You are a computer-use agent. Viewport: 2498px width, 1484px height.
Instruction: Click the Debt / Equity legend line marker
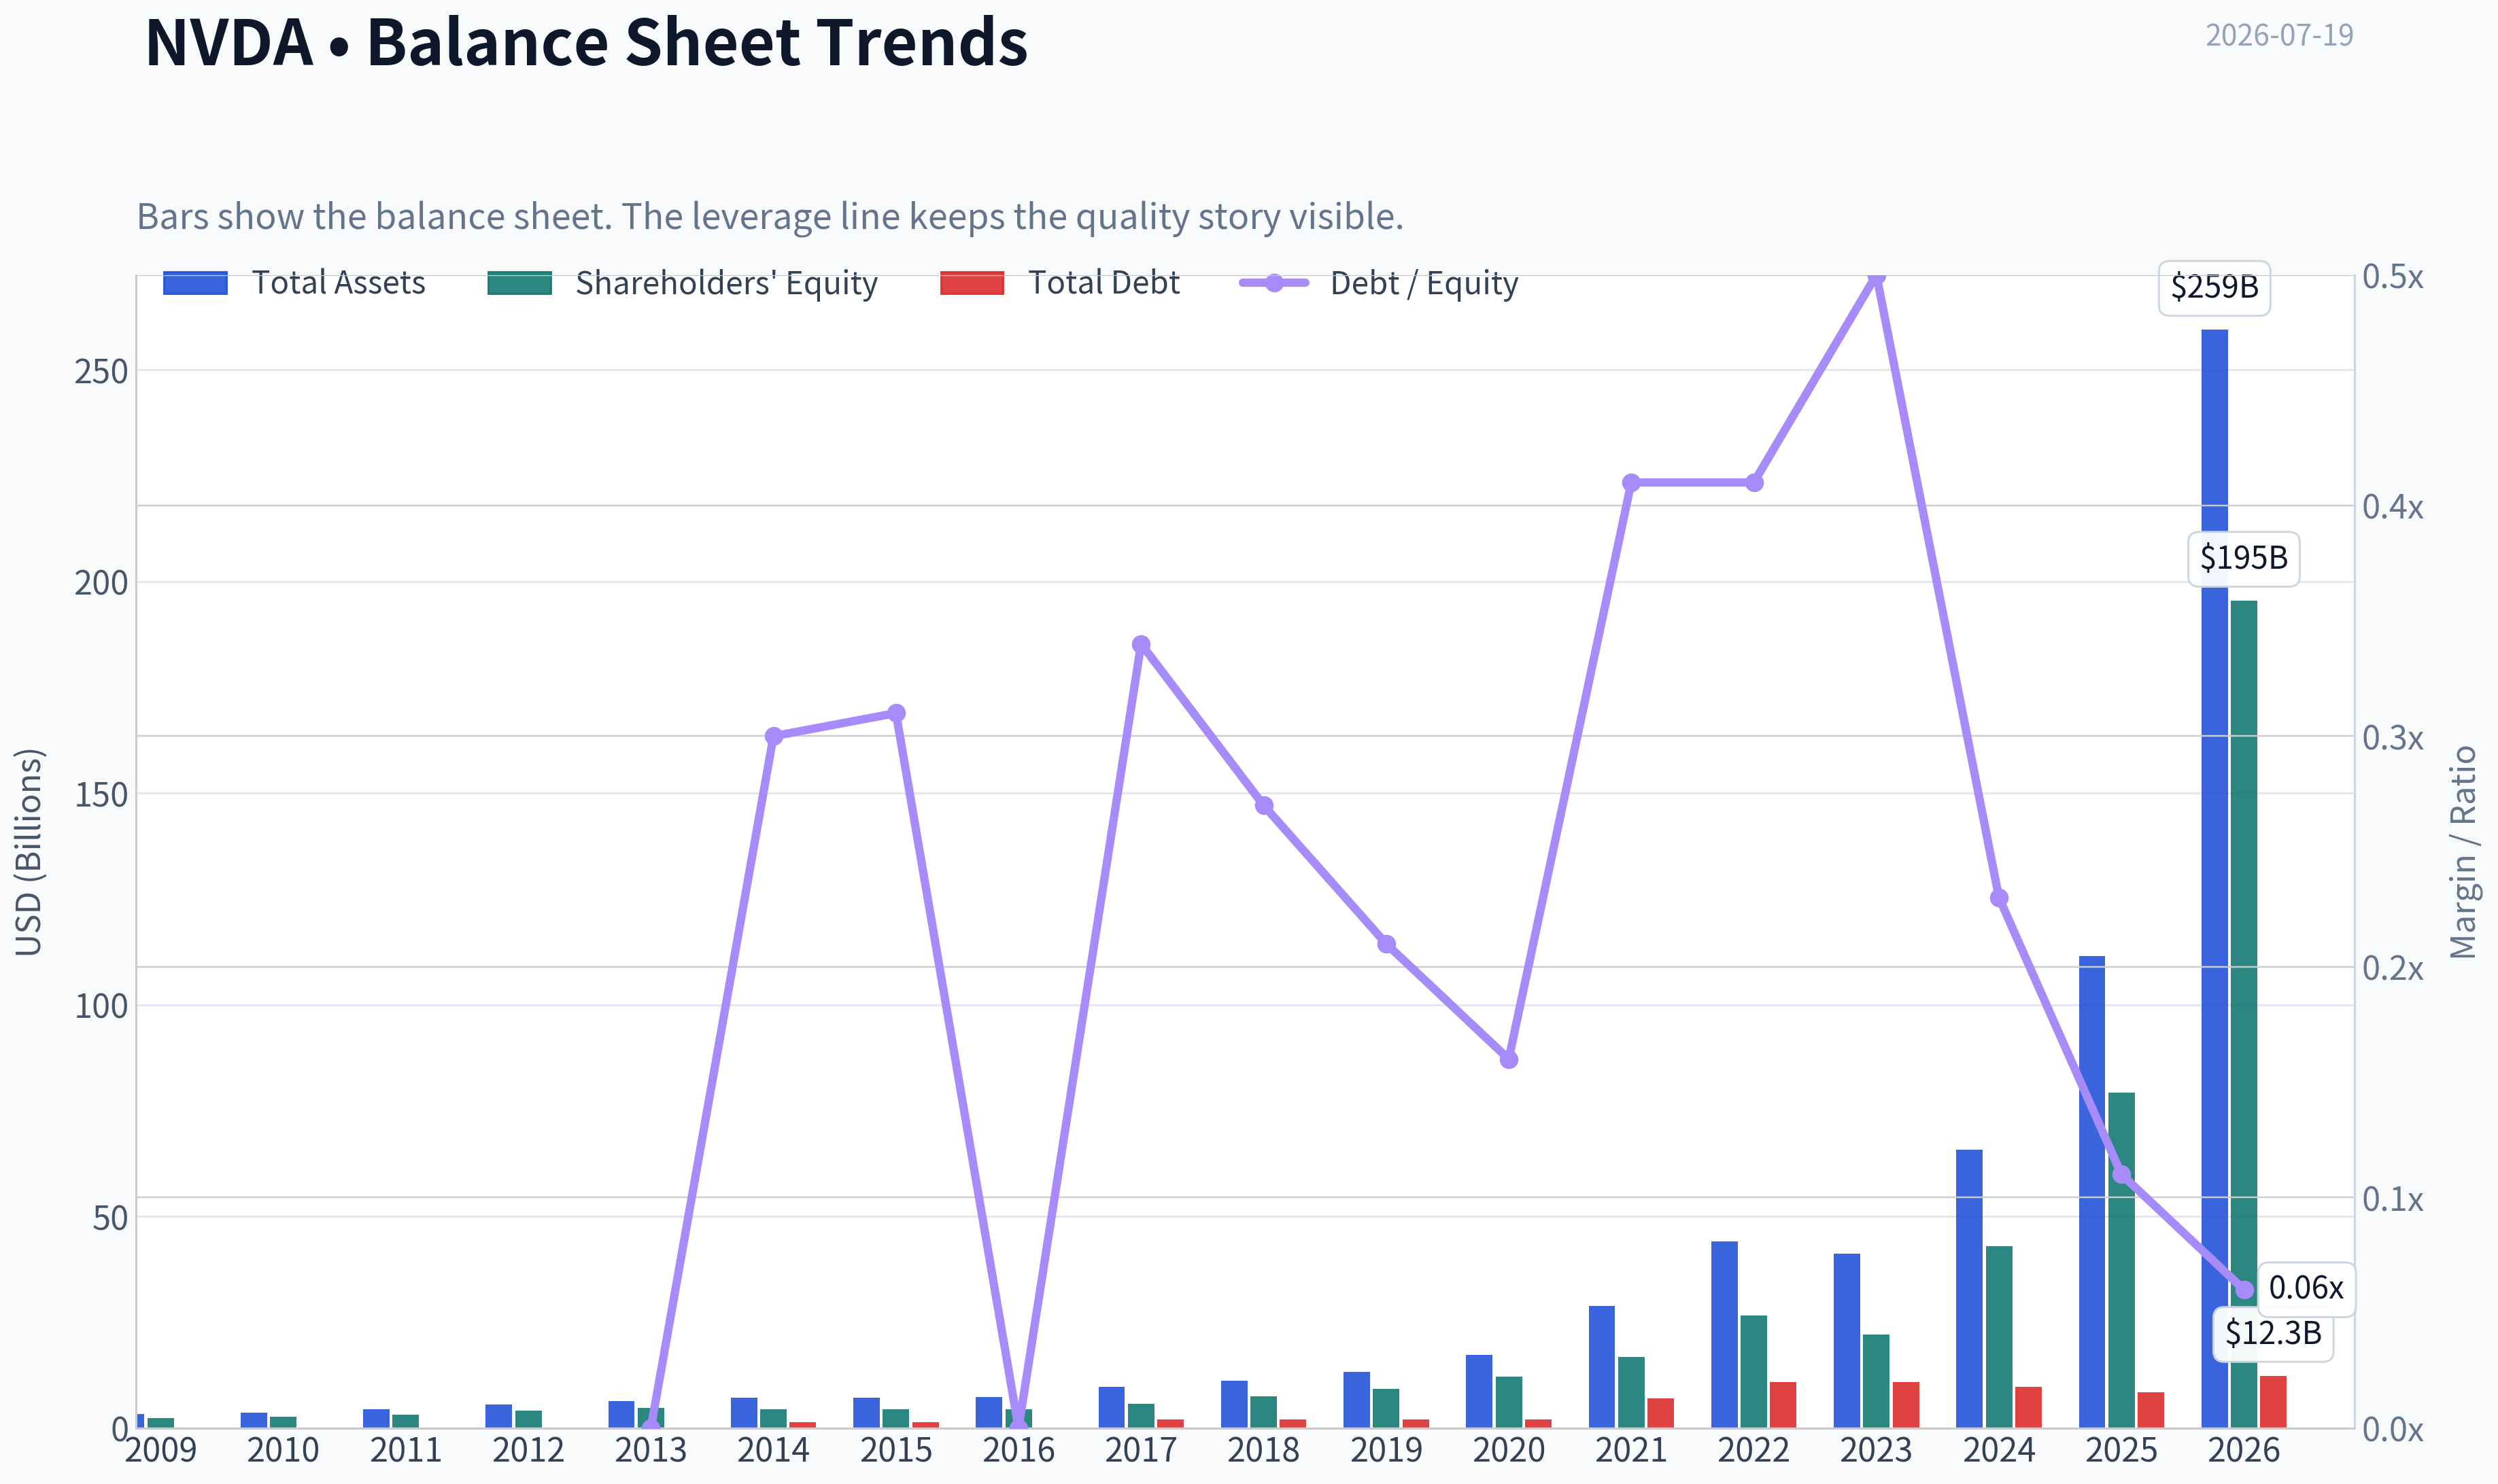[1273, 283]
